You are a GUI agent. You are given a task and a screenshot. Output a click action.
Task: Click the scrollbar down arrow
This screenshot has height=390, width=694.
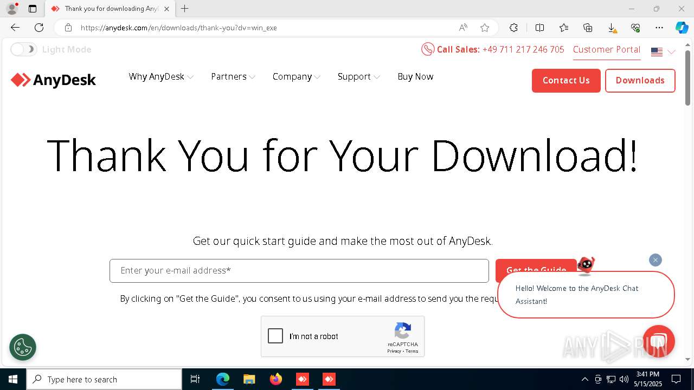(688, 359)
